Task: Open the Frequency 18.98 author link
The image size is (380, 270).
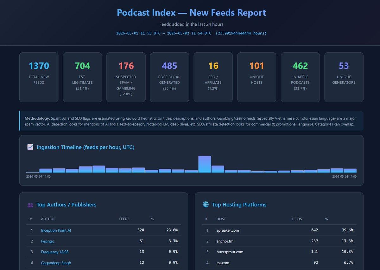Action: tap(55, 252)
